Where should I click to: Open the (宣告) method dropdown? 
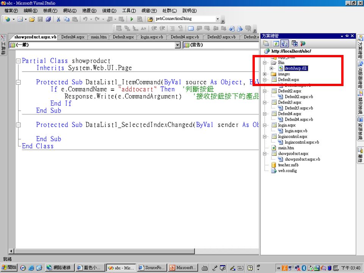coord(221,45)
